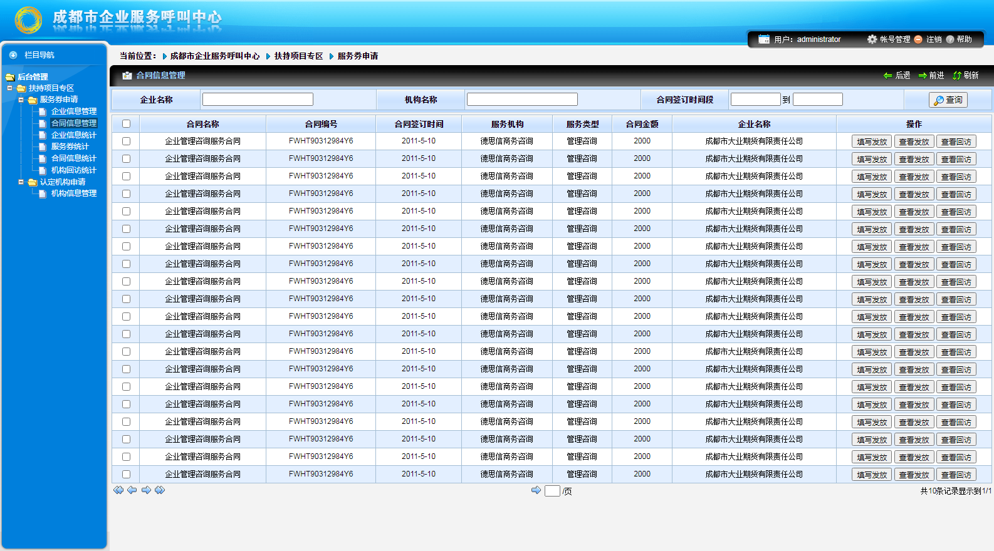Click the orange 注销 logout icon
Viewport: 994px width, 551px height.
point(918,39)
